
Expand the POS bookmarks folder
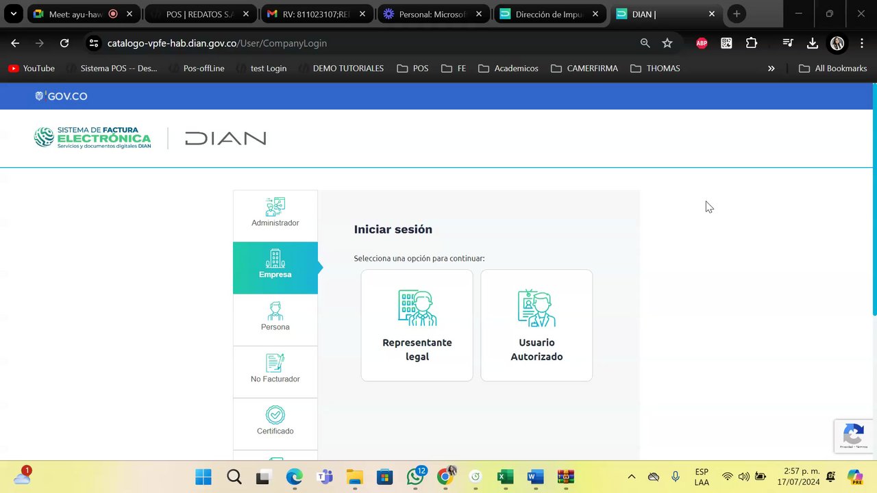click(x=412, y=68)
